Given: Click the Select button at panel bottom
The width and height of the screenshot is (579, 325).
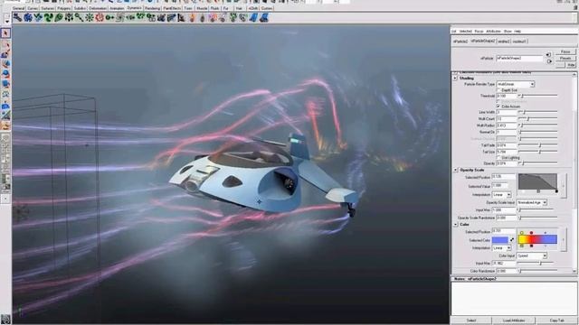Looking at the screenshot, I should coord(471,320).
